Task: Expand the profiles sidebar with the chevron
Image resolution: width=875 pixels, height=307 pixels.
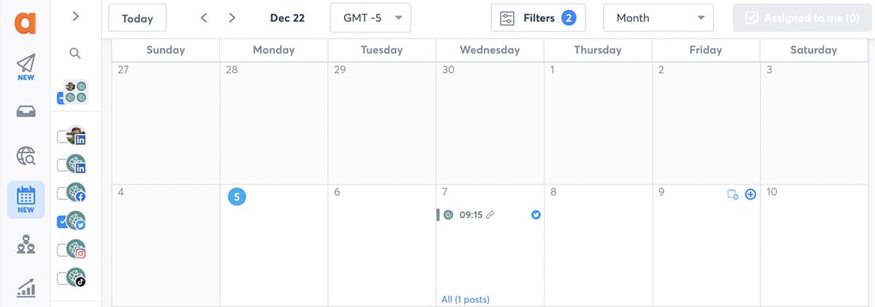Action: point(76,17)
